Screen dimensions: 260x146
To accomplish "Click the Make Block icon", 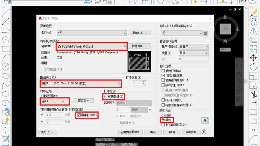I will point(6,121).
